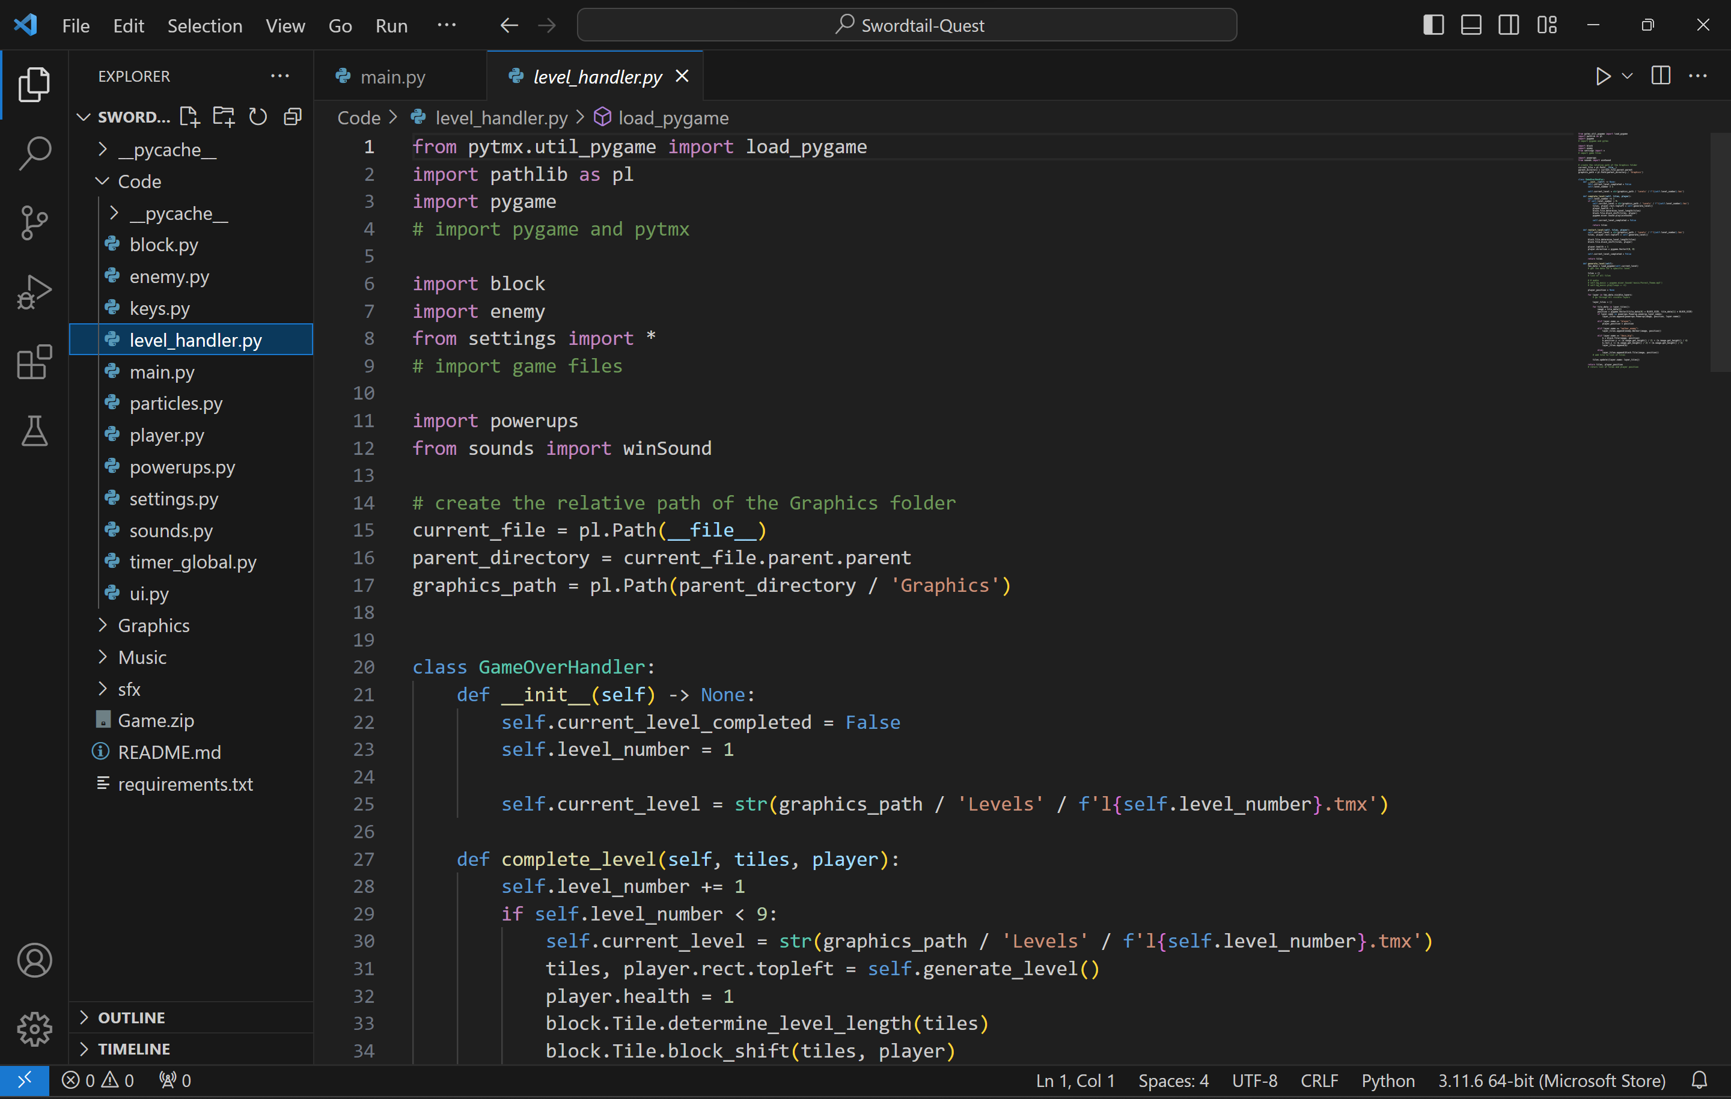Open the Testing flask icon view

(x=34, y=431)
